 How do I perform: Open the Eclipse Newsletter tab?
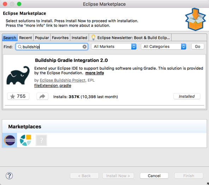tap(130, 38)
